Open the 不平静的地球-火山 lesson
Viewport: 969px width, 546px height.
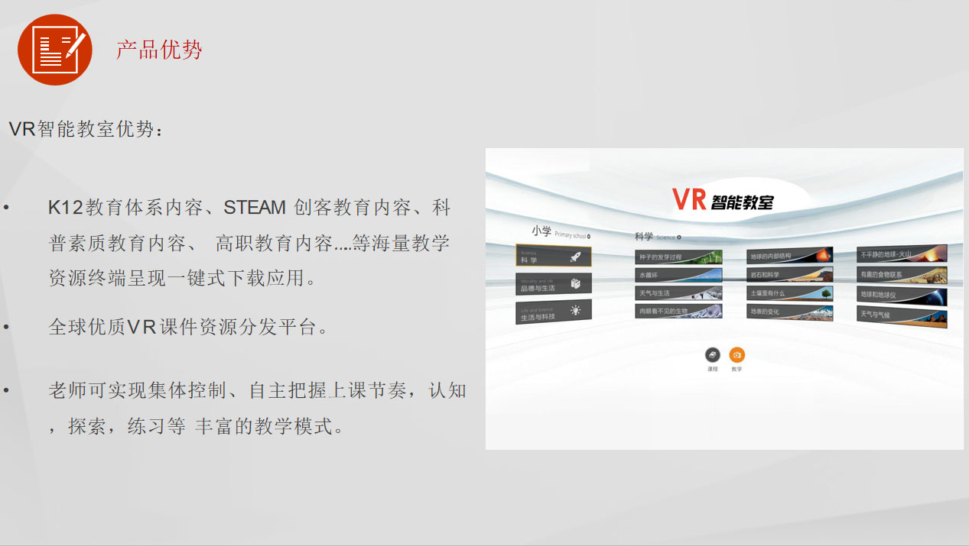pos(901,255)
